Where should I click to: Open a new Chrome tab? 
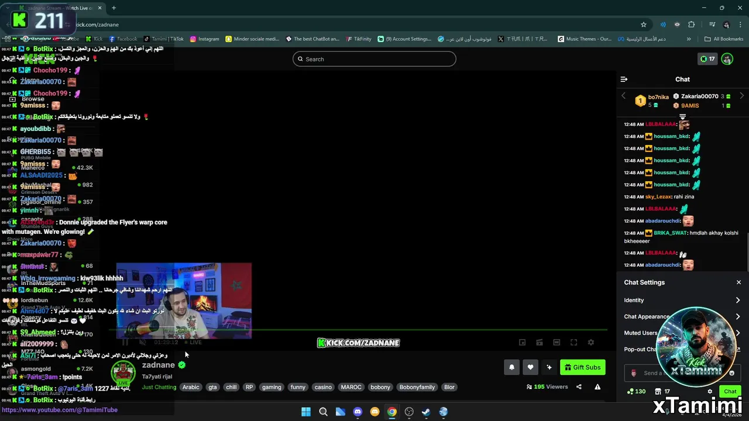pos(114,8)
